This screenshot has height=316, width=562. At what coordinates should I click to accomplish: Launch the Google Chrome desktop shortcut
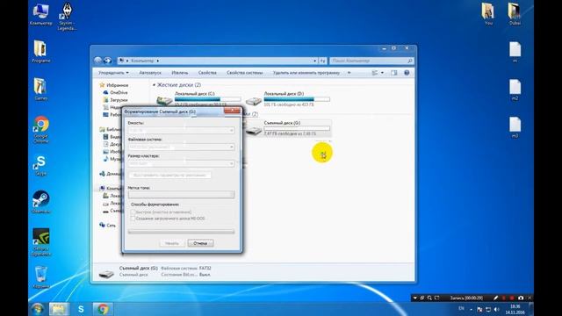point(41,129)
